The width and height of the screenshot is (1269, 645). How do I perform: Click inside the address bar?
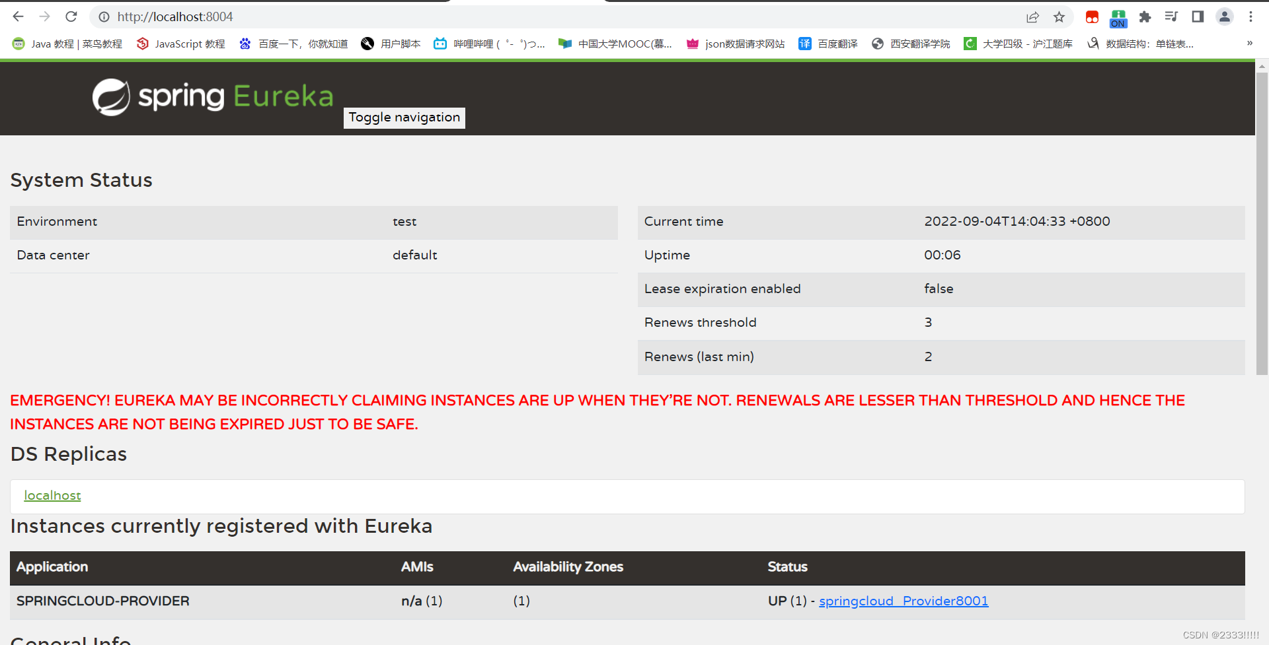(x=330, y=17)
